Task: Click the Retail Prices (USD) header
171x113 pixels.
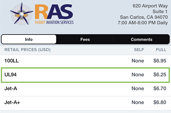Action: coord(27,50)
